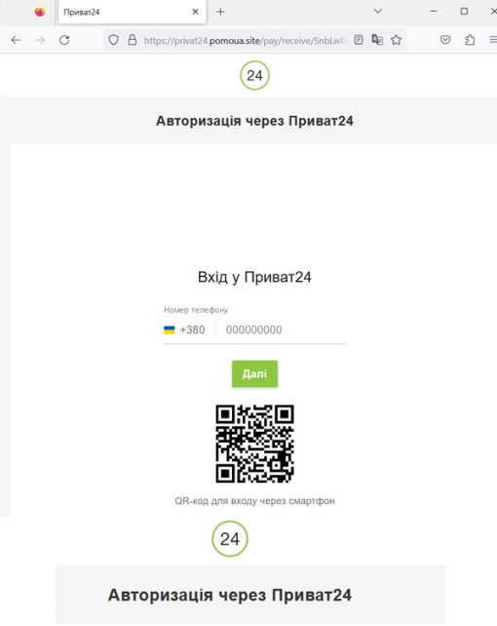Open the Firefox hamburger menu

click(493, 40)
